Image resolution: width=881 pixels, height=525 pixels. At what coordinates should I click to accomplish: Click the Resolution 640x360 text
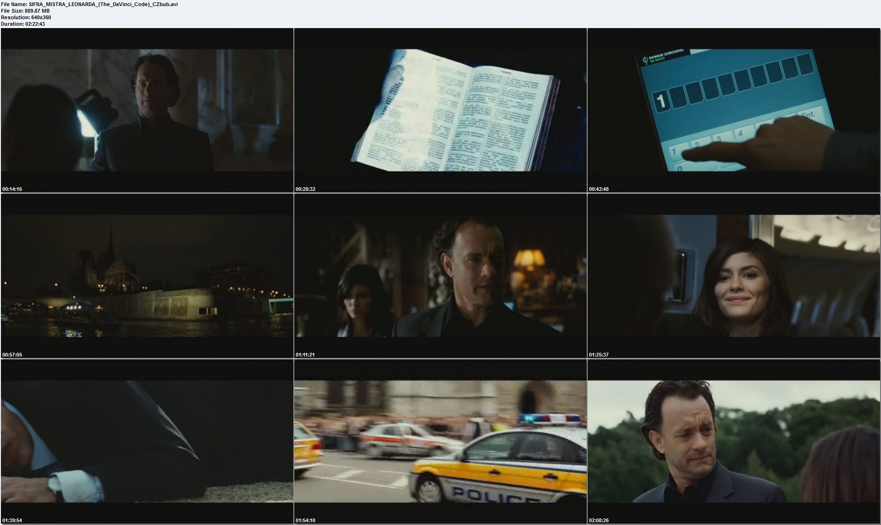coord(26,17)
